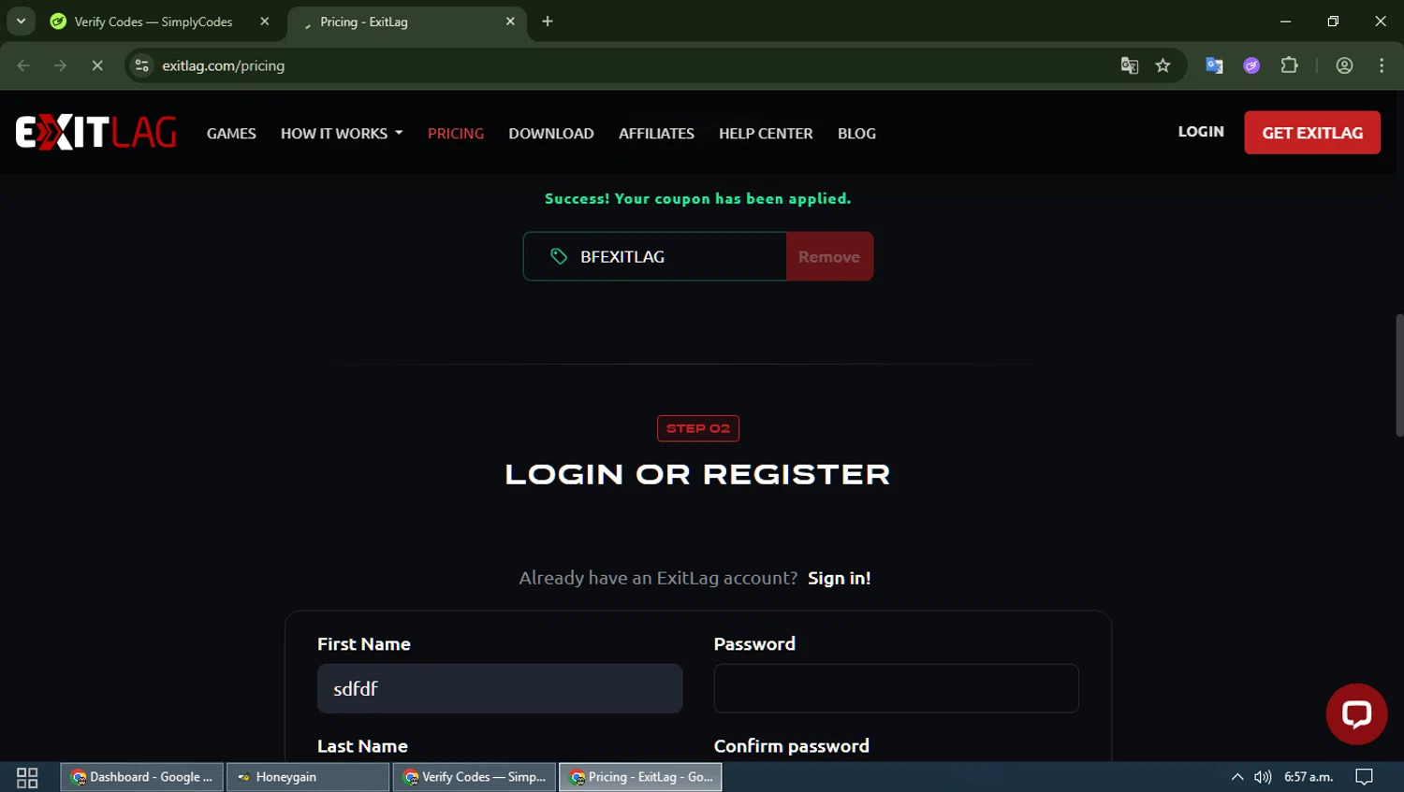Stop loading the page
This screenshot has width=1404, height=792.
[x=97, y=65]
